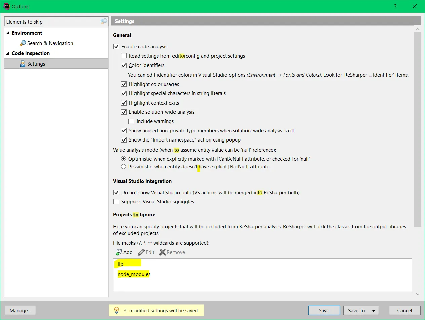This screenshot has height=320, width=425.
Task: Toggle Enable code analysis checkbox
Action: click(116, 47)
